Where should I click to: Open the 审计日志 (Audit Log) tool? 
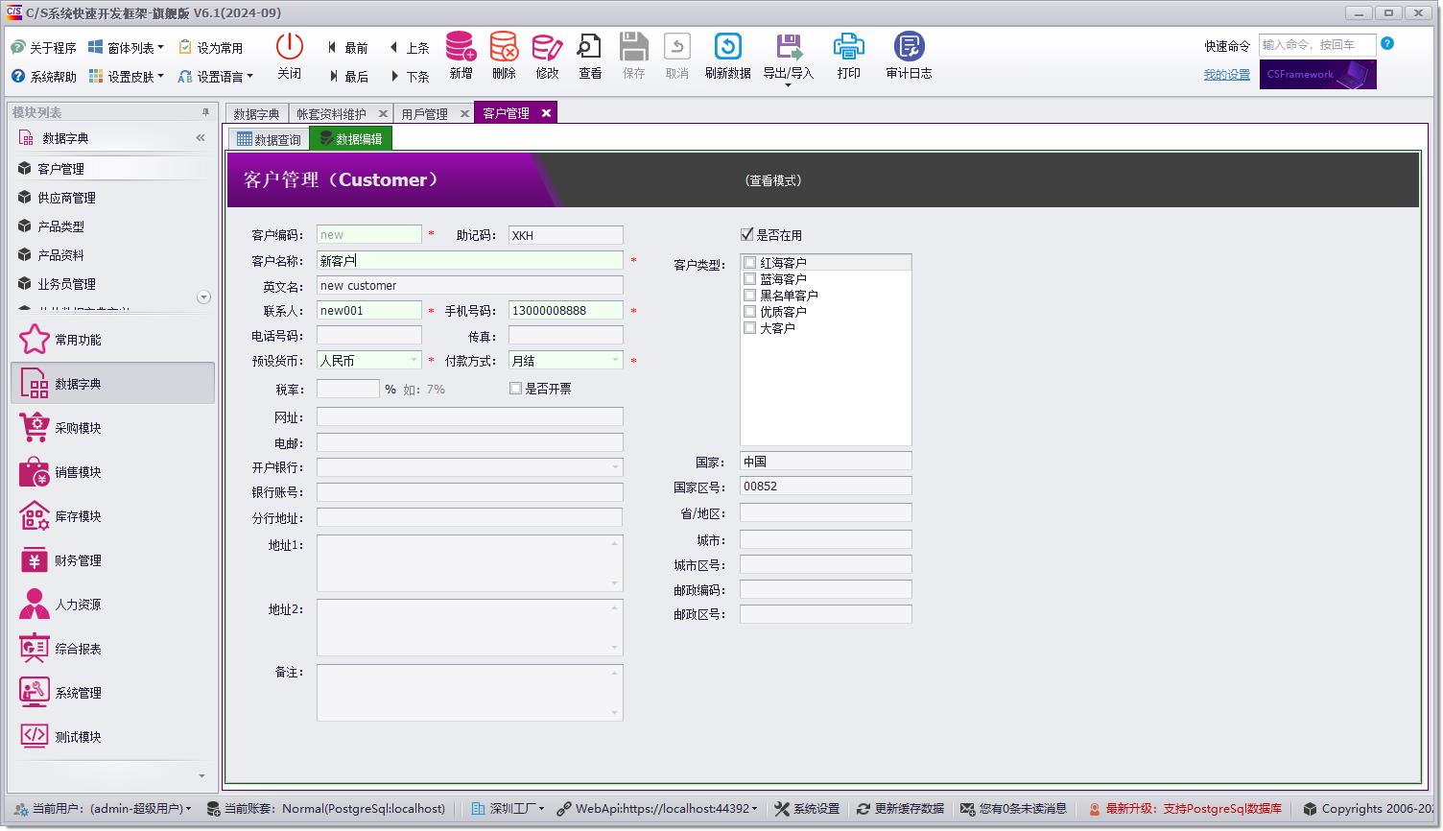908,55
